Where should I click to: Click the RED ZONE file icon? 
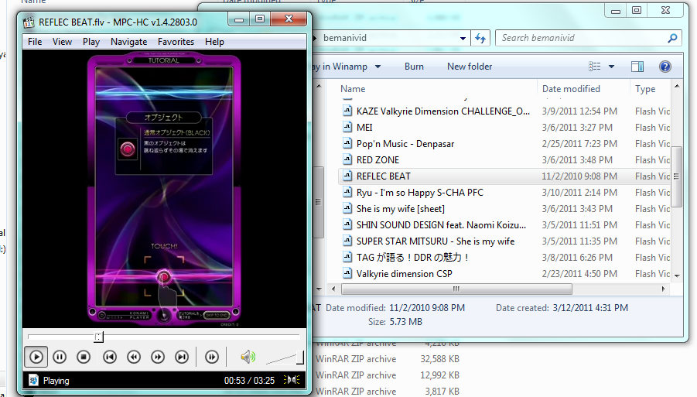pos(347,160)
